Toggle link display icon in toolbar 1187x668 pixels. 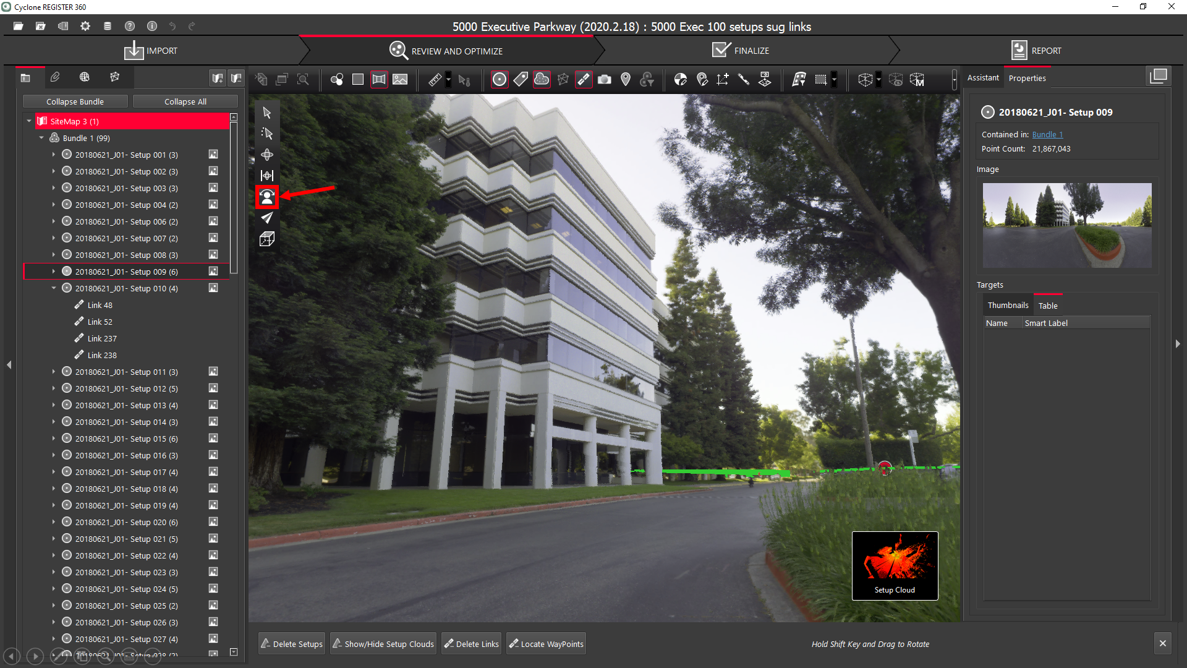[584, 79]
